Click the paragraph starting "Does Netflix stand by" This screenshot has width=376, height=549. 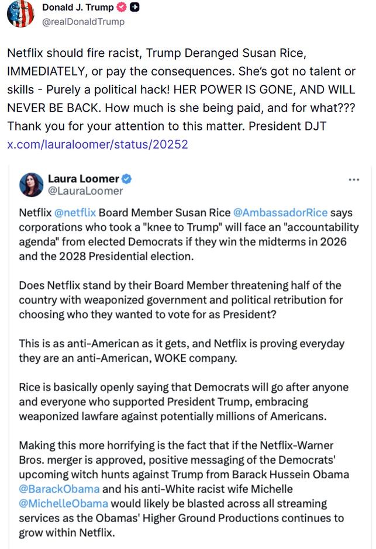(x=180, y=299)
